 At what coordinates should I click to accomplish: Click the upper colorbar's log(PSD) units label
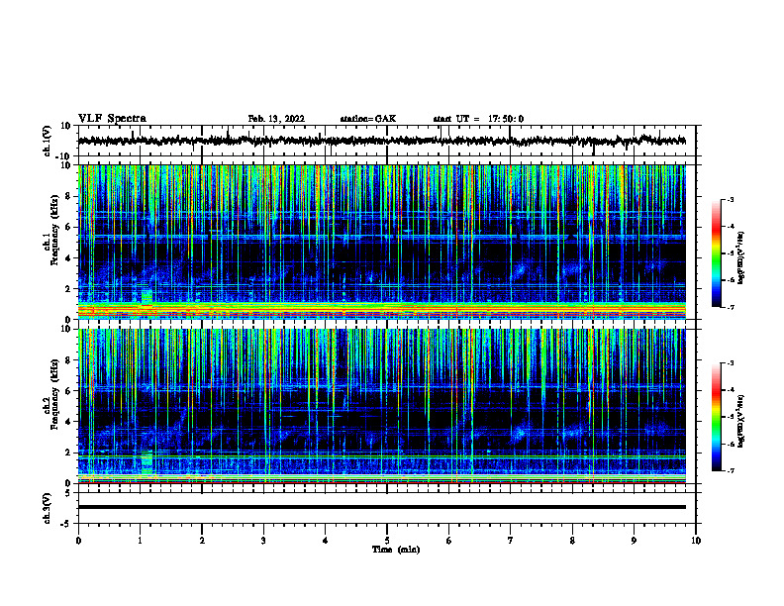(x=741, y=258)
